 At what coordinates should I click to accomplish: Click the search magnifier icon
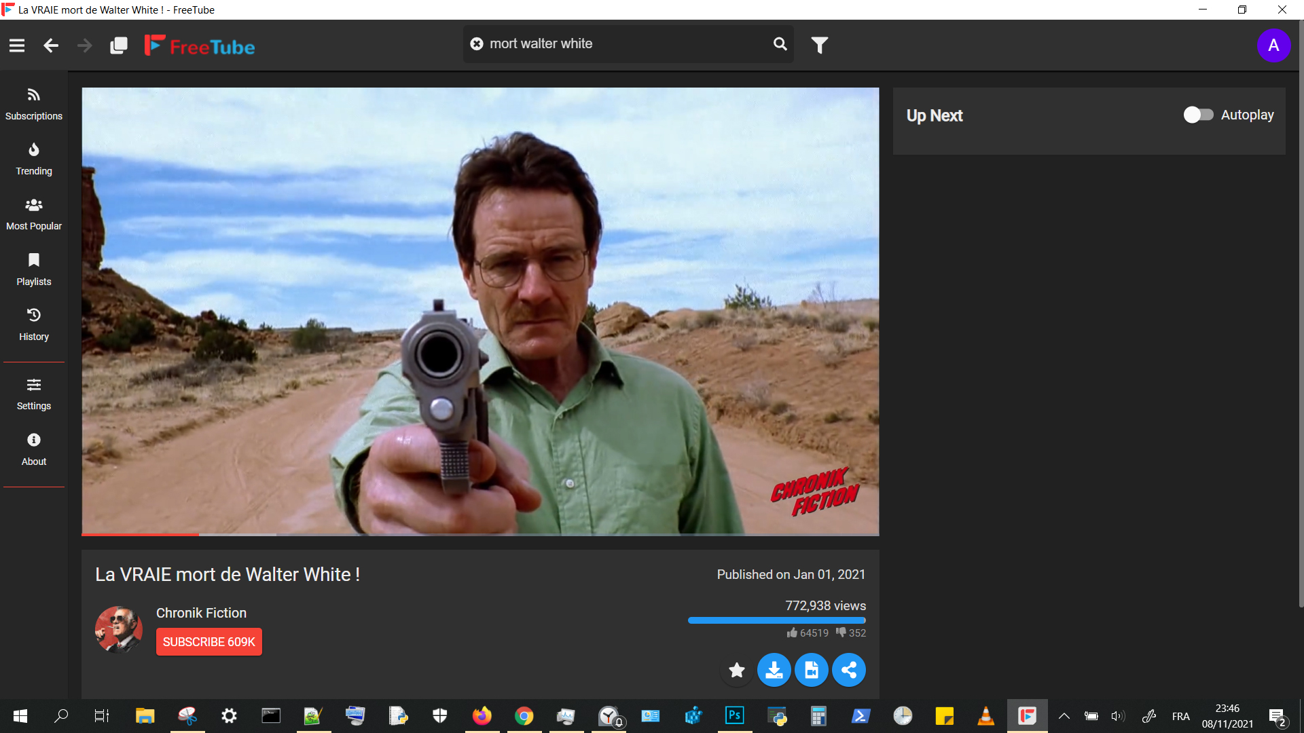(x=780, y=44)
